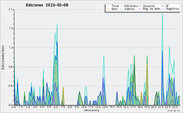Viewport: 183px width, 113px height.
Task: Click the '3 h' x-axis label
Action: (x=35, y=107)
